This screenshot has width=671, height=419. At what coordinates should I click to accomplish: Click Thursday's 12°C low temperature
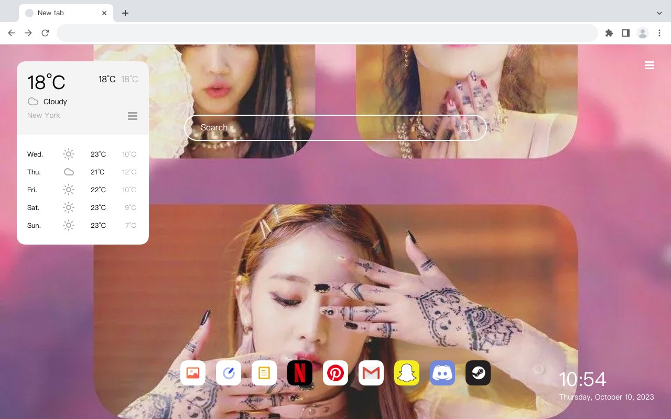coord(129,172)
